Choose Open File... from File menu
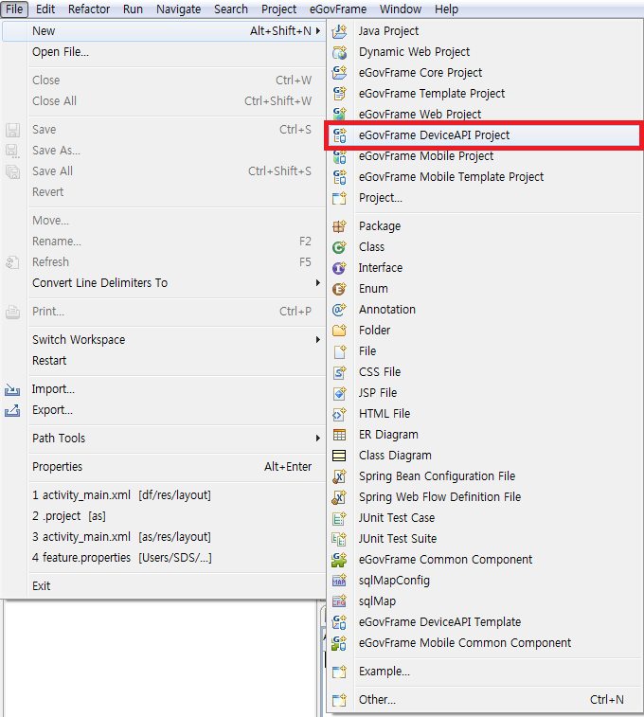The width and height of the screenshot is (644, 717). coord(61,52)
